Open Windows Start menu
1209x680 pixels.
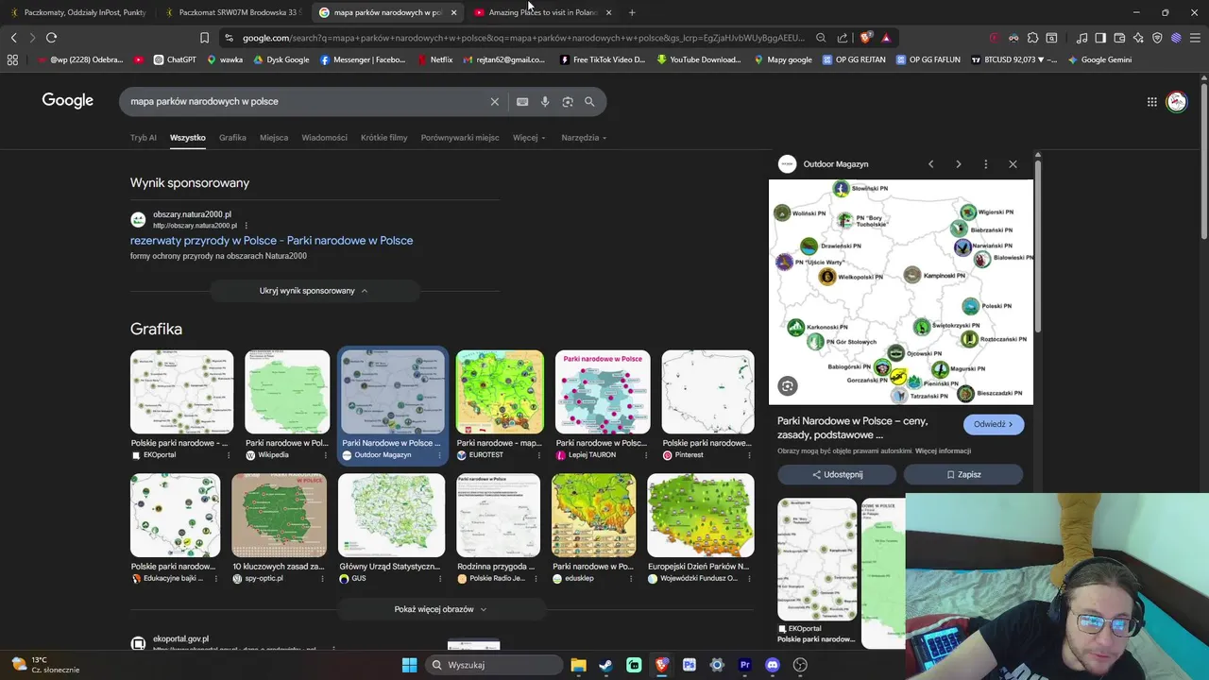(409, 665)
